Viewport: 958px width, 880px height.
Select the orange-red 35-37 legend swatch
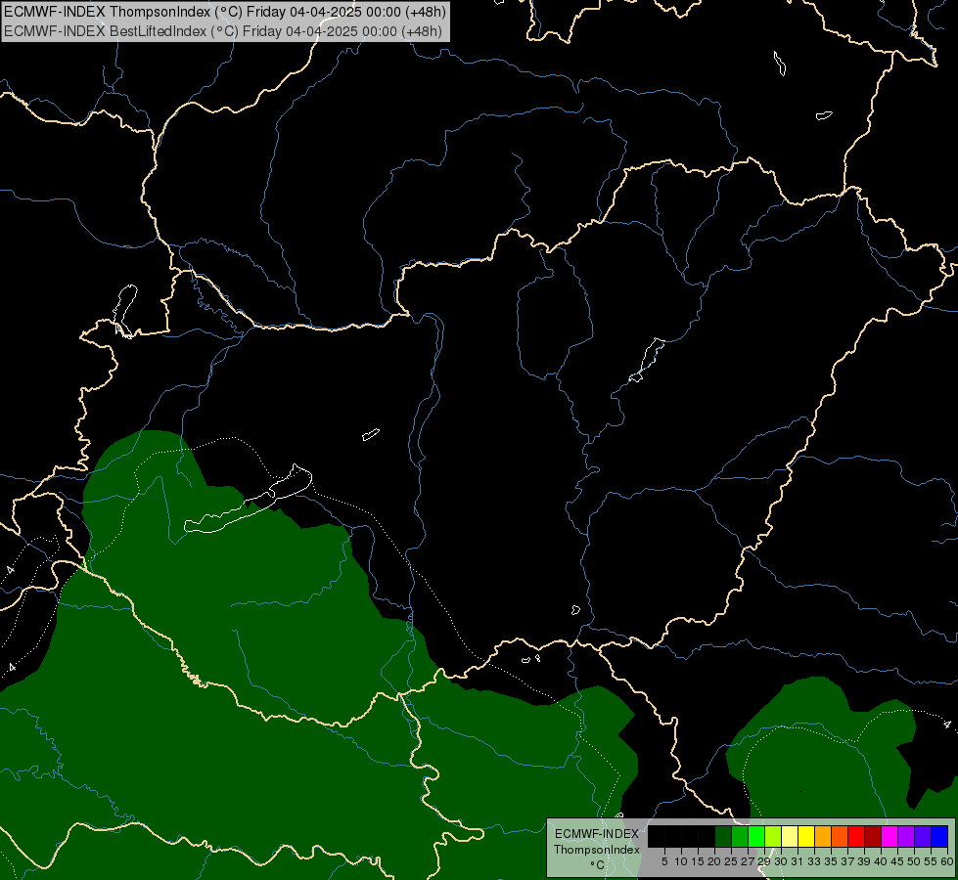coord(840,836)
